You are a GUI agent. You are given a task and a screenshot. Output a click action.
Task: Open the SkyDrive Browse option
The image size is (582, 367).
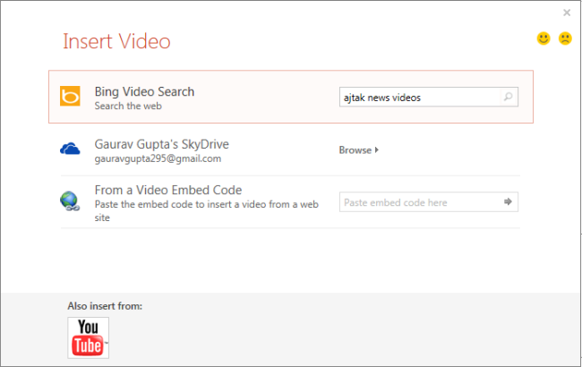tap(358, 150)
